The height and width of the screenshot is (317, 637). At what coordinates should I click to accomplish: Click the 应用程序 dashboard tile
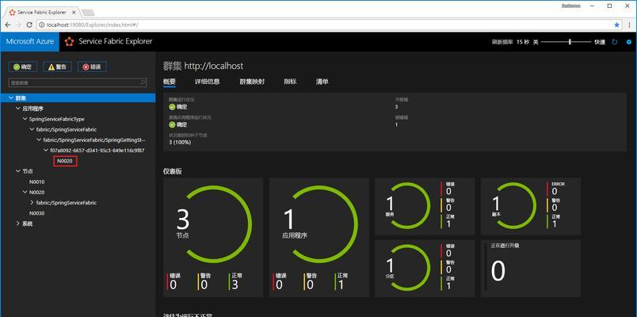pyautogui.click(x=319, y=237)
